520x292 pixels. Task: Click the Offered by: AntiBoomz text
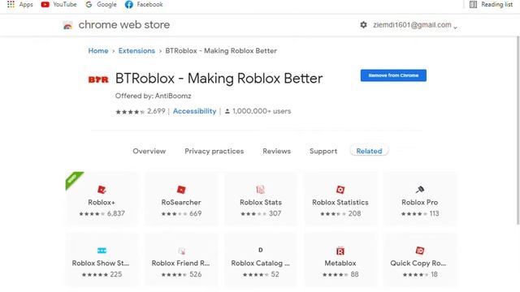[154, 96]
